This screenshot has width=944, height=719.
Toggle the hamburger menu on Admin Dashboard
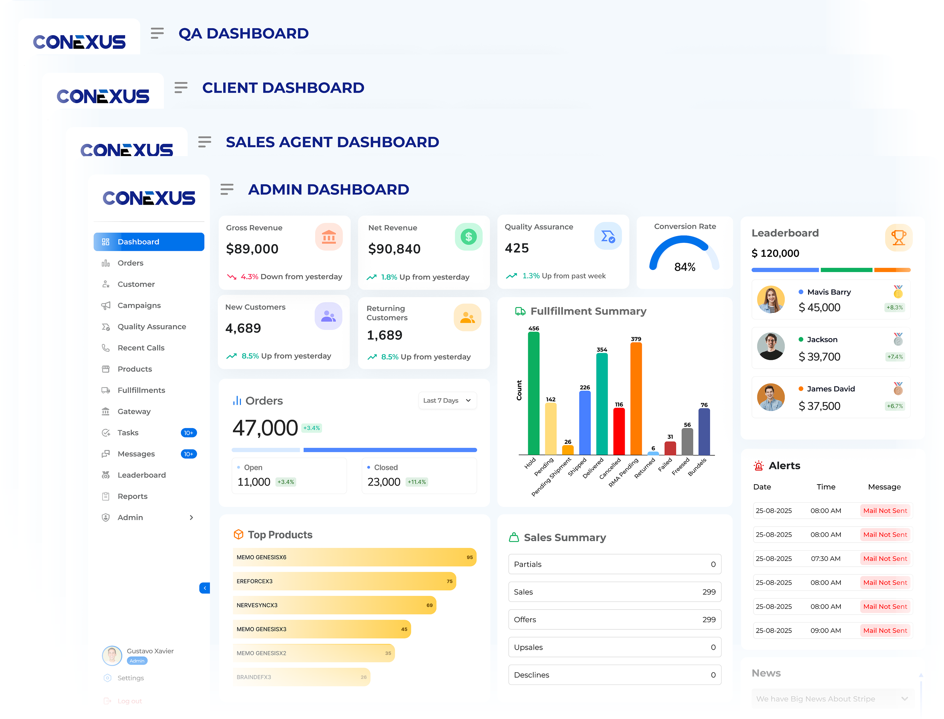(x=227, y=189)
